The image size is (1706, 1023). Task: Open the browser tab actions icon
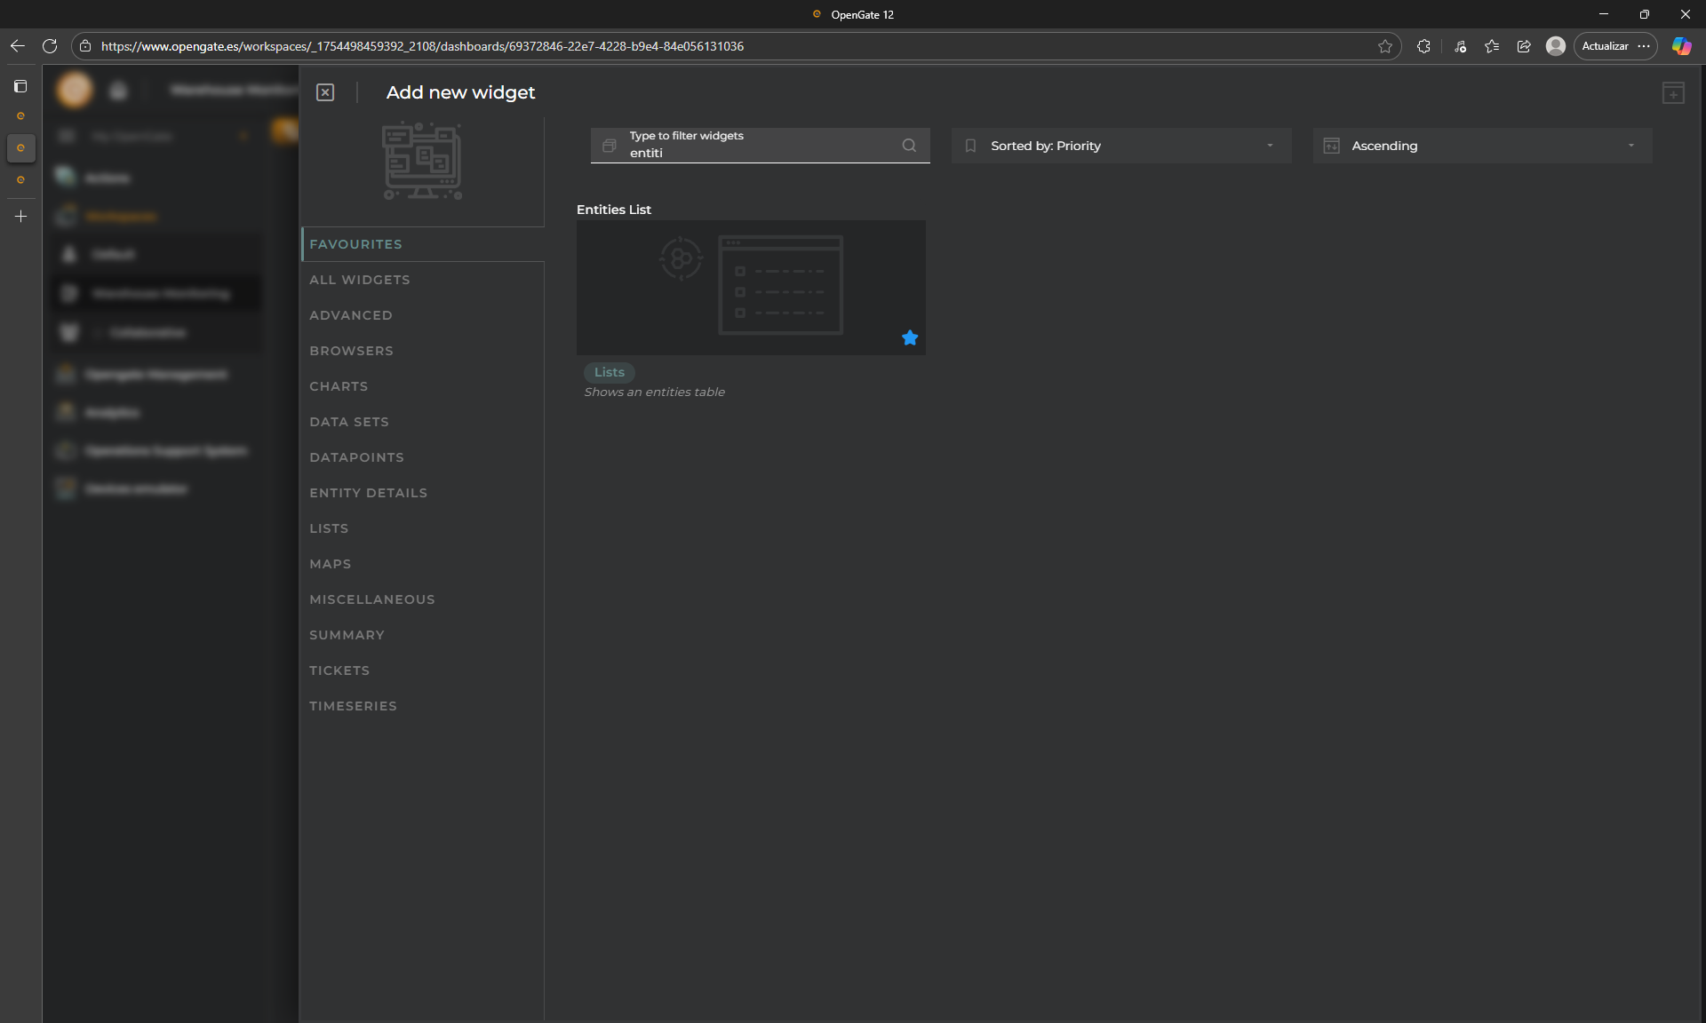pyautogui.click(x=20, y=86)
